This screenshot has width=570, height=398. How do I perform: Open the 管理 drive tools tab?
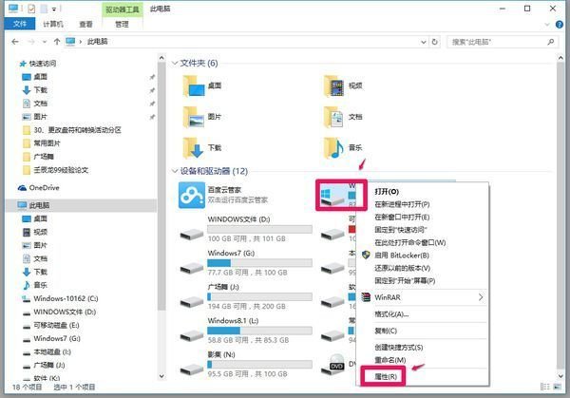tap(122, 24)
